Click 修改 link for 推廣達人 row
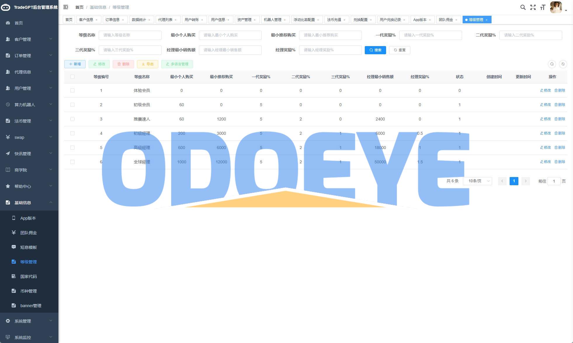Image resolution: width=573 pixels, height=343 pixels. click(545, 119)
